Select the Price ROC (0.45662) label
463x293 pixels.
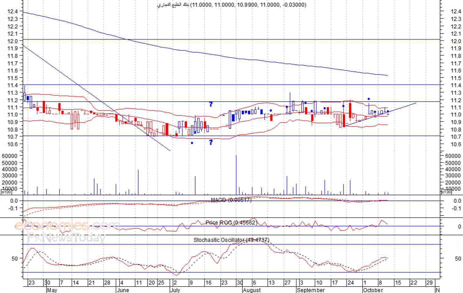[231, 222]
